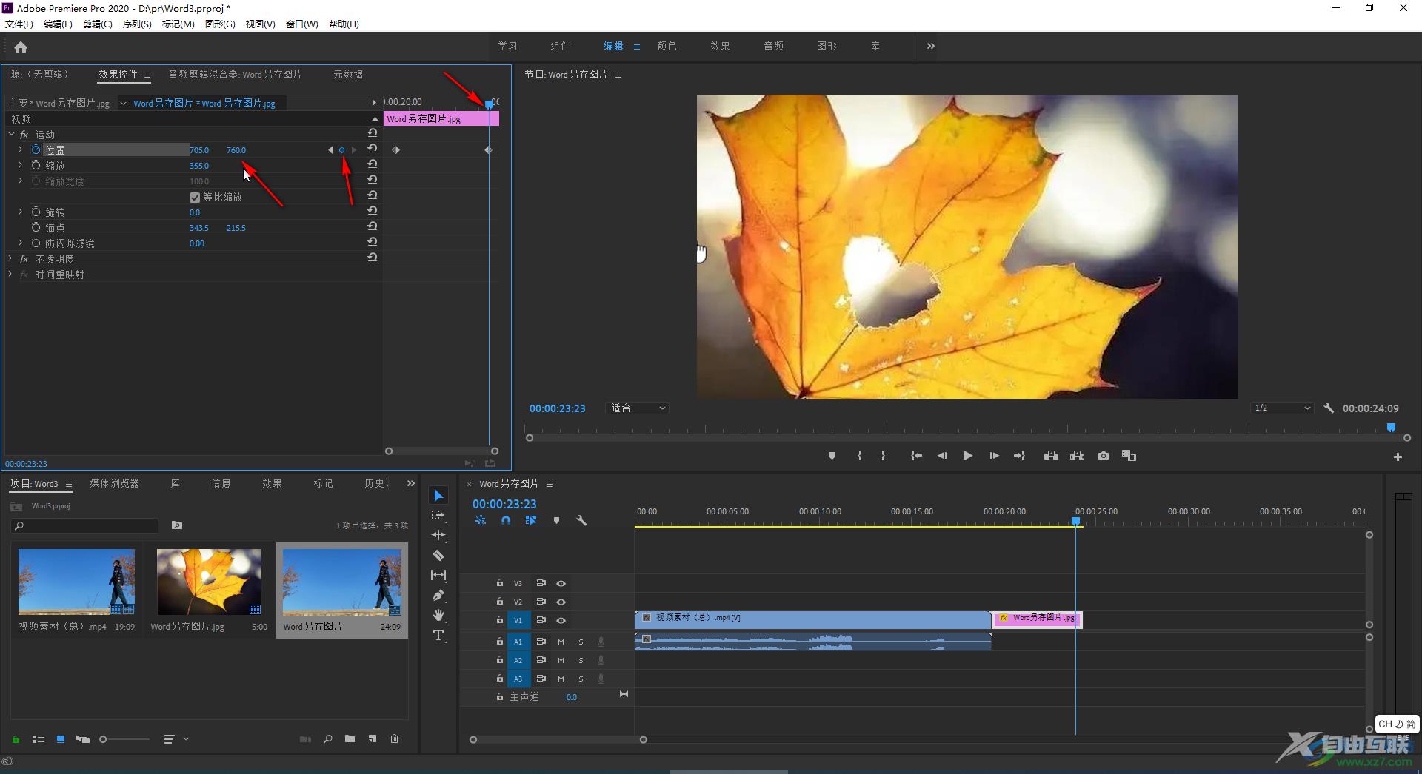
Task: Mute the A1 audio track
Action: pos(561,642)
